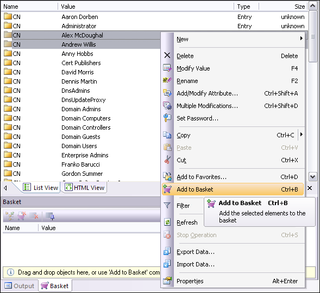Click the left tab scroll arrow
The height and width of the screenshot is (293, 320).
5,188
